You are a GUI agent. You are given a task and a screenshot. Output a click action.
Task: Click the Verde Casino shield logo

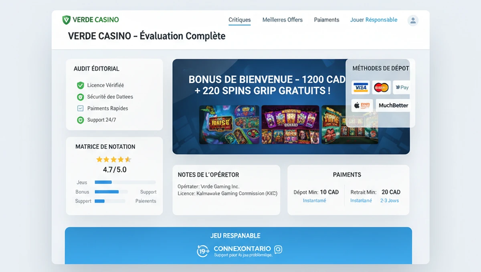(x=67, y=20)
